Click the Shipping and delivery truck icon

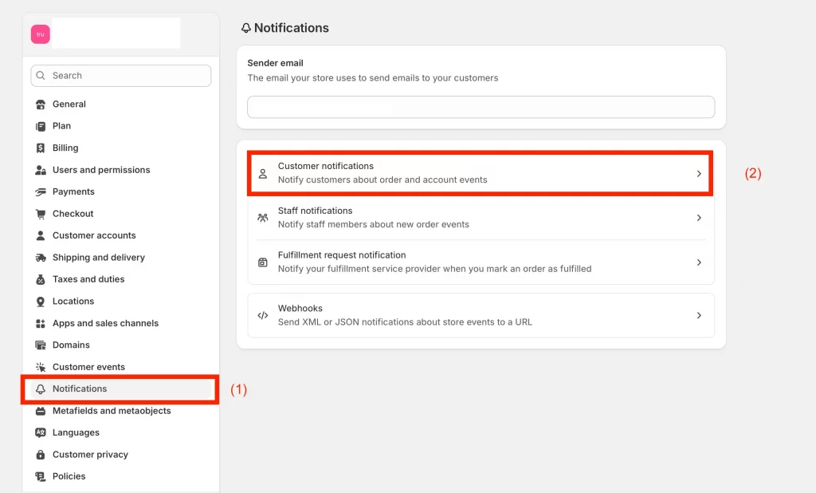coord(41,258)
